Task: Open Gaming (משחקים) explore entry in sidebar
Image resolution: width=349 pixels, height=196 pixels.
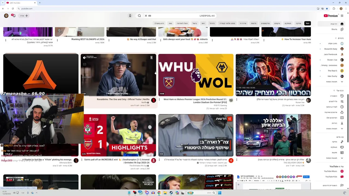Action: (x=331, y=147)
